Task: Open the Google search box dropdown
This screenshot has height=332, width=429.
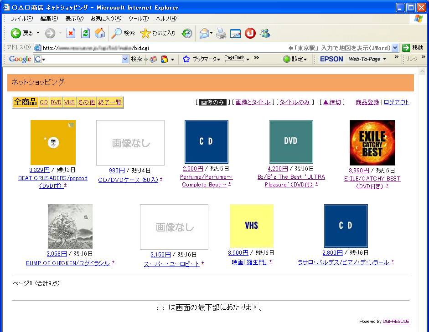Action: (125, 59)
